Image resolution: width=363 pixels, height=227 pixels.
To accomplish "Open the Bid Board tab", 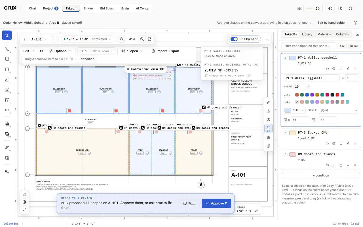I will [x=107, y=9].
